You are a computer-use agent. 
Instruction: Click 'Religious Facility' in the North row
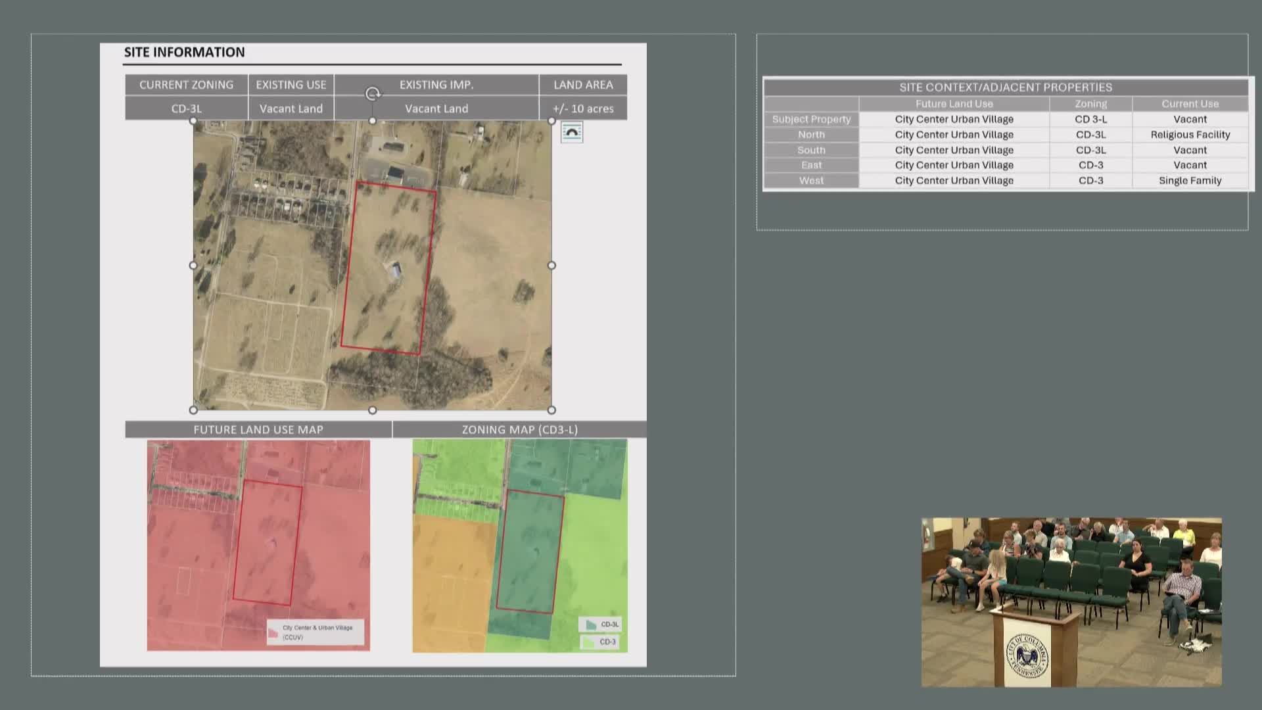click(1190, 135)
